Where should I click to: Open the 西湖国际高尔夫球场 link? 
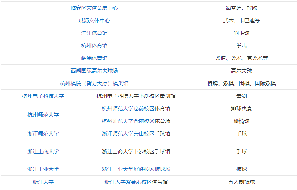[94, 71]
